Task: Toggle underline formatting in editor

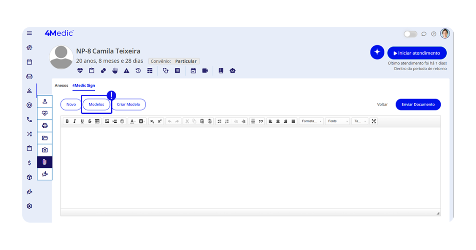Action: [82, 121]
